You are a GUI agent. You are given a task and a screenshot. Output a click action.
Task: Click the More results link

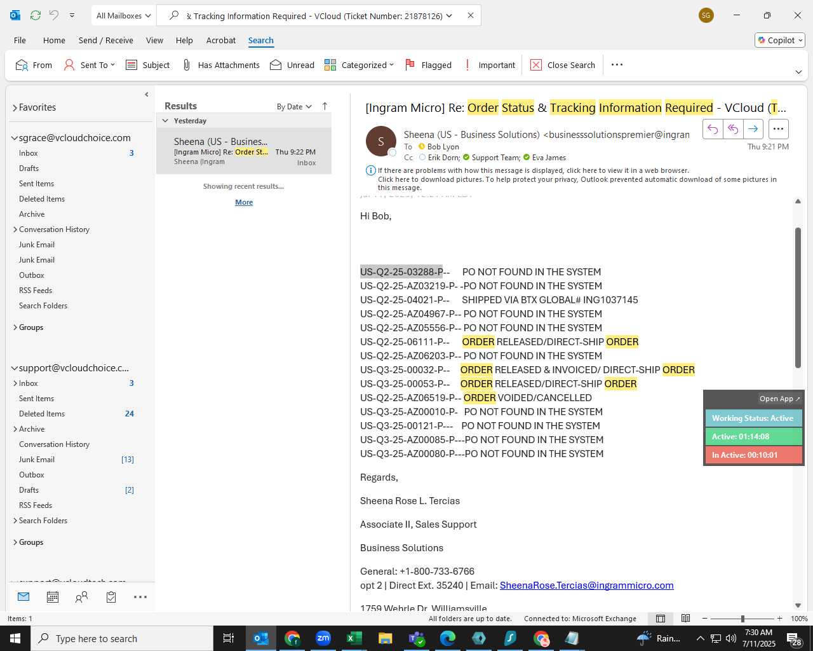[244, 202]
